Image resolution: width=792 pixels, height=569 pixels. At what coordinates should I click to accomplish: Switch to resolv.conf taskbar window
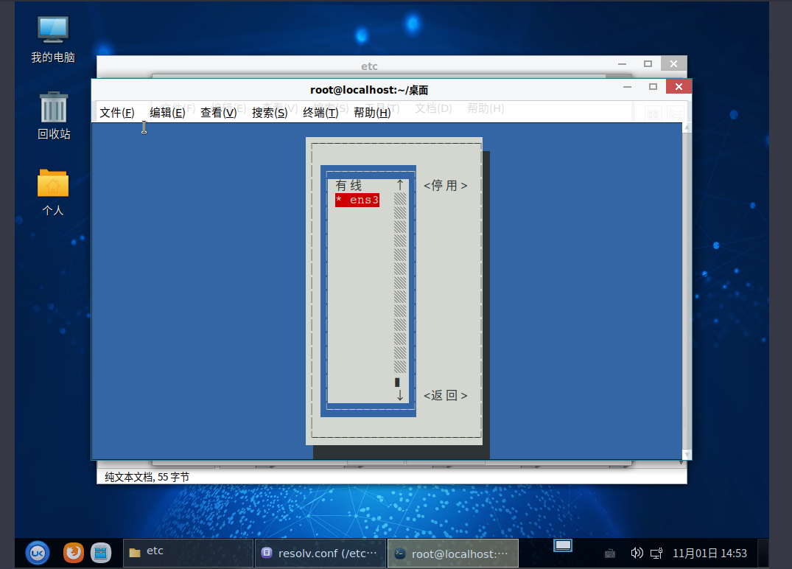click(320, 553)
